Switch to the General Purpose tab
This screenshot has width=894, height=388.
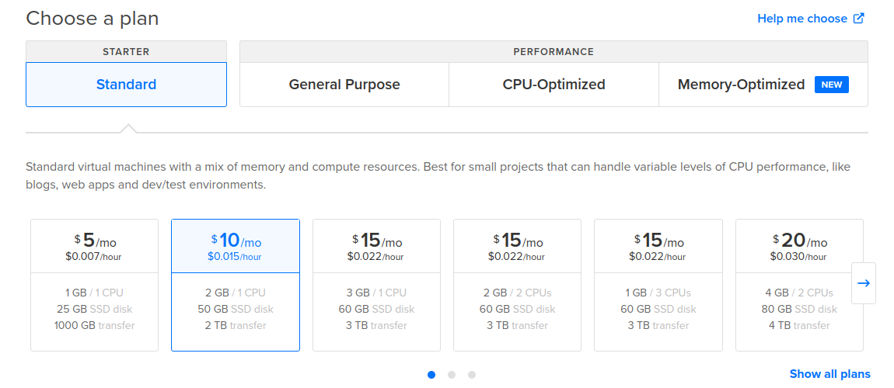pos(344,85)
